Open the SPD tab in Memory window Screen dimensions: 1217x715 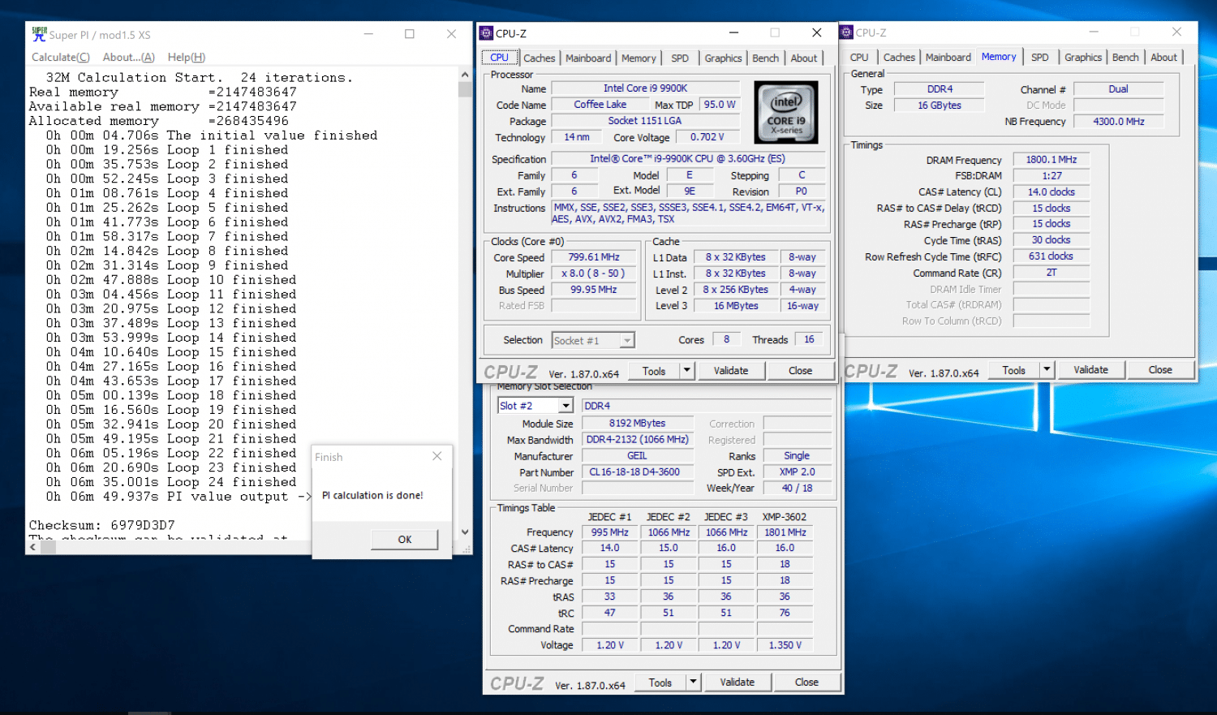(1040, 58)
